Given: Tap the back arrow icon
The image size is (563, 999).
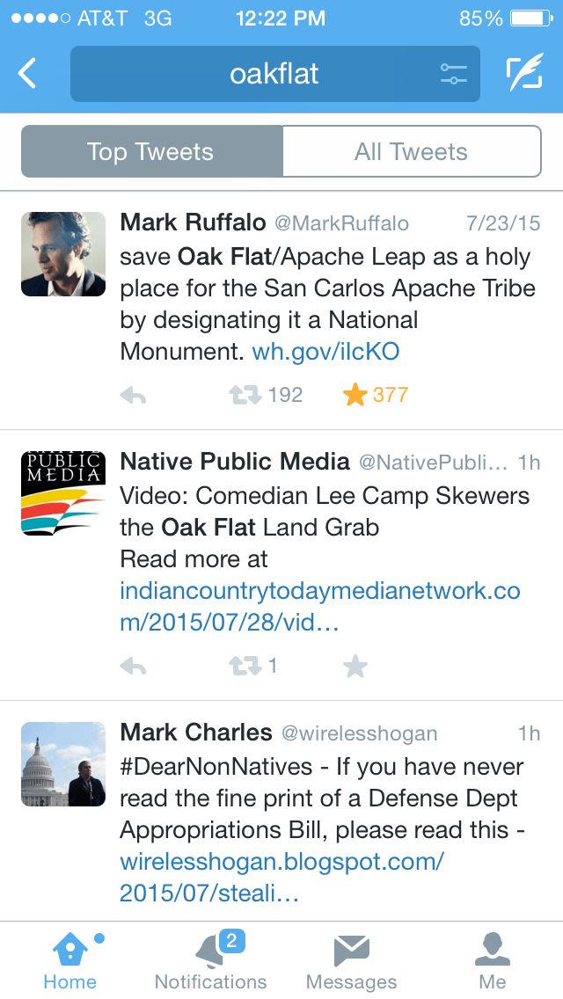Looking at the screenshot, I should [x=28, y=74].
